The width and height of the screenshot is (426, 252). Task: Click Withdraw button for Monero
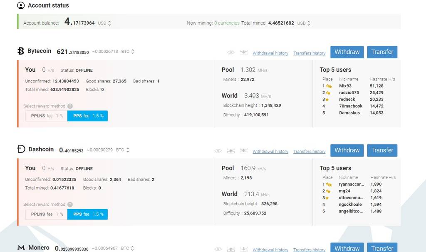pyautogui.click(x=347, y=247)
